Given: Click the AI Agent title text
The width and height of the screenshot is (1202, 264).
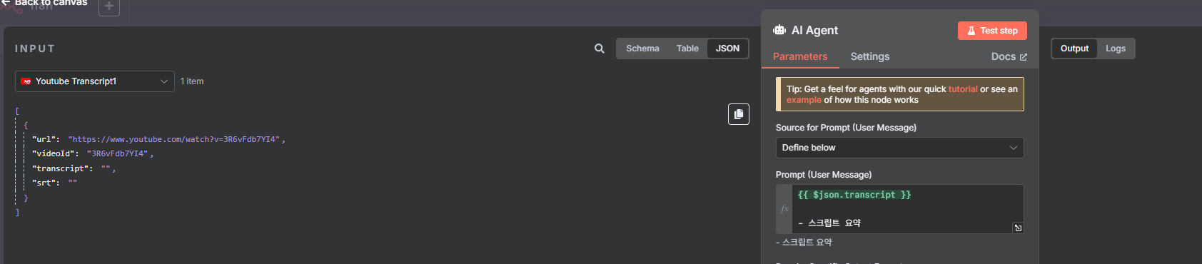Looking at the screenshot, I should pyautogui.click(x=814, y=30).
